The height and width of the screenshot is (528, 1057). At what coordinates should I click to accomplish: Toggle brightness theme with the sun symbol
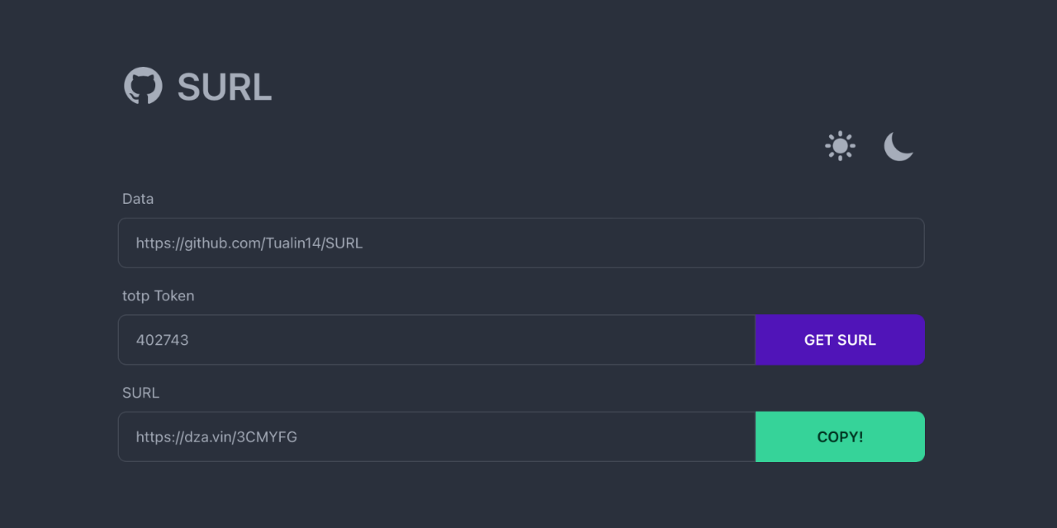pos(840,146)
